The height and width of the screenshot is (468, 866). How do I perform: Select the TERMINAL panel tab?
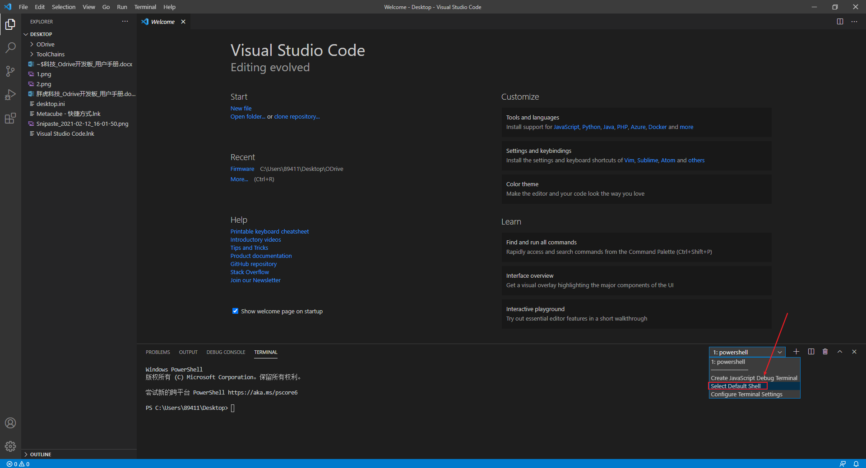tap(266, 352)
